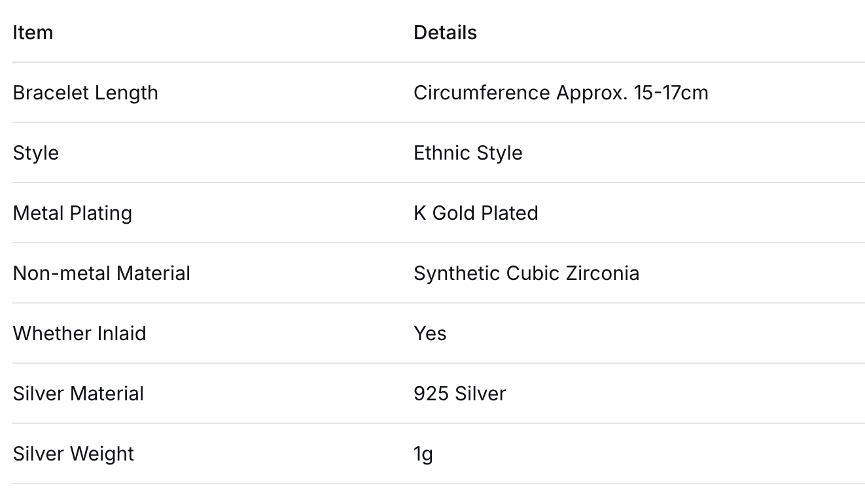The image size is (865, 488).
Task: Click the Yes value cell
Action: (x=430, y=333)
